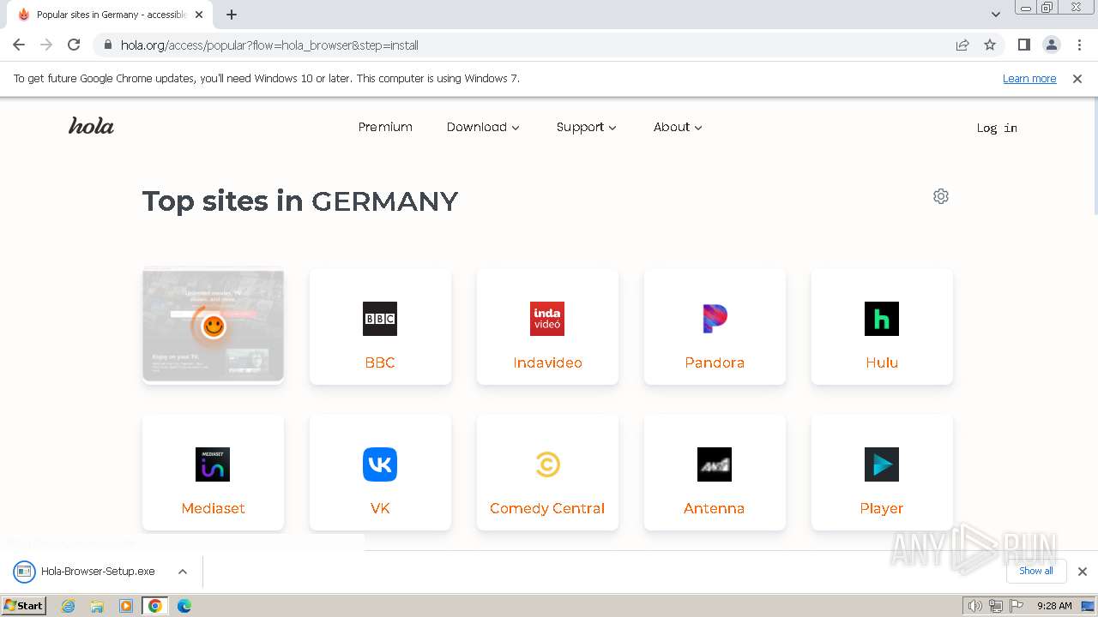Click Learn more about Chrome updates
1098x617 pixels.
(1029, 78)
